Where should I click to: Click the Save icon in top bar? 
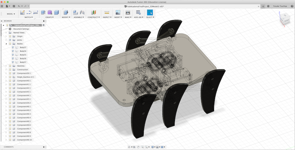(14, 6)
